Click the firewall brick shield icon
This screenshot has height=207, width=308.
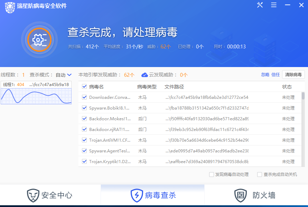click(241, 195)
